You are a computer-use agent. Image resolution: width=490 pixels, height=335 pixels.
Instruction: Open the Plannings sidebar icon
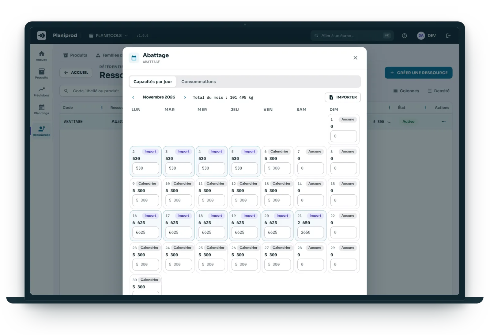pos(41,109)
